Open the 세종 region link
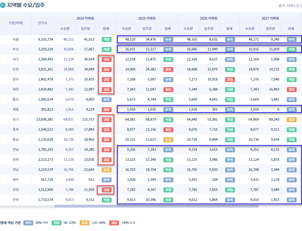The image size is (302, 231). tap(16, 109)
